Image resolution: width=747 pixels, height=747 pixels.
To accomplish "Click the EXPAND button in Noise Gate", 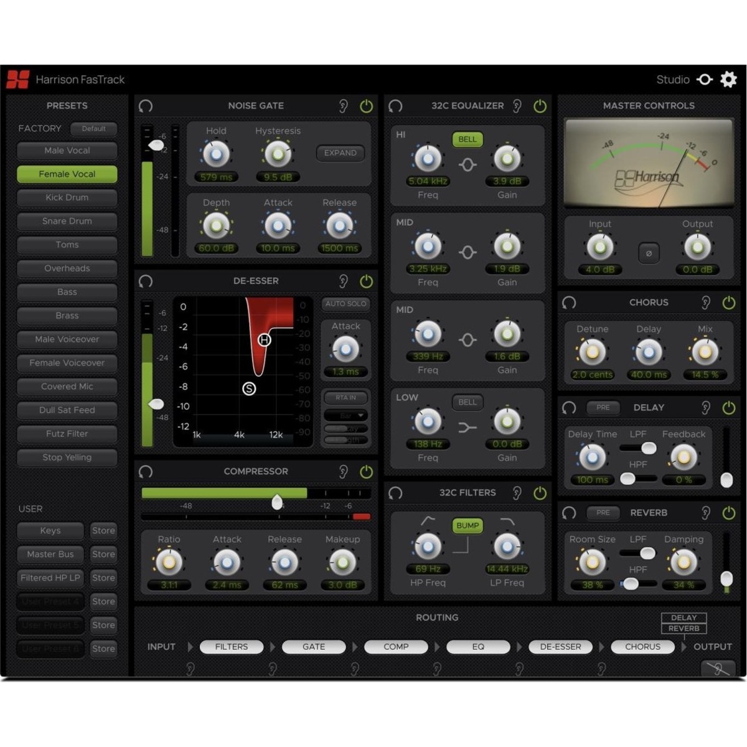I will tap(341, 153).
